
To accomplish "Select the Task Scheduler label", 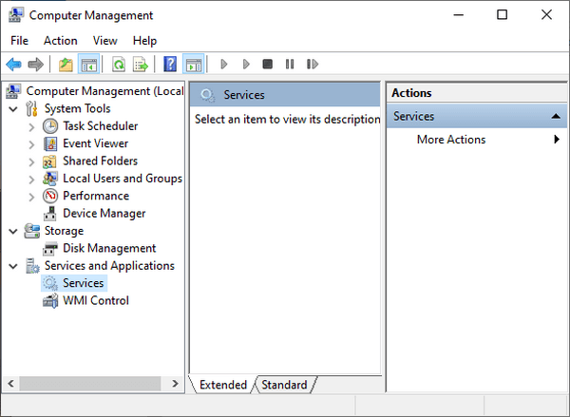I will (101, 126).
